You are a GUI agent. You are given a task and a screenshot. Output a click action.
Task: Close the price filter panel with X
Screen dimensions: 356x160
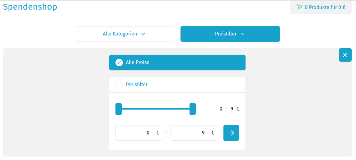(x=345, y=55)
